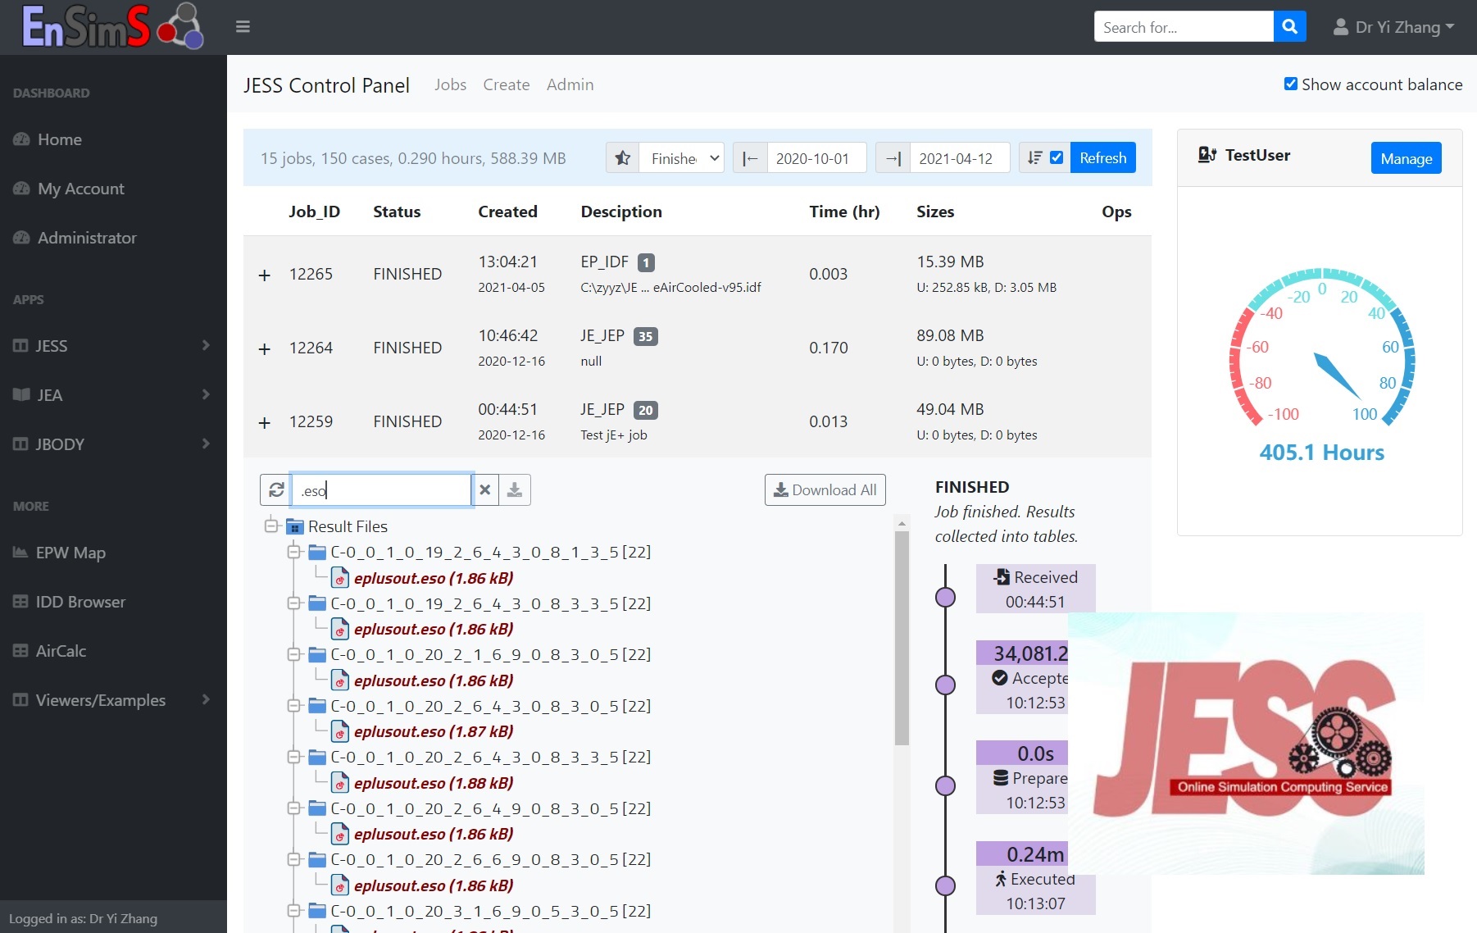Open the Create tab in JESS panel
This screenshot has height=933, width=1477.
pyautogui.click(x=506, y=84)
